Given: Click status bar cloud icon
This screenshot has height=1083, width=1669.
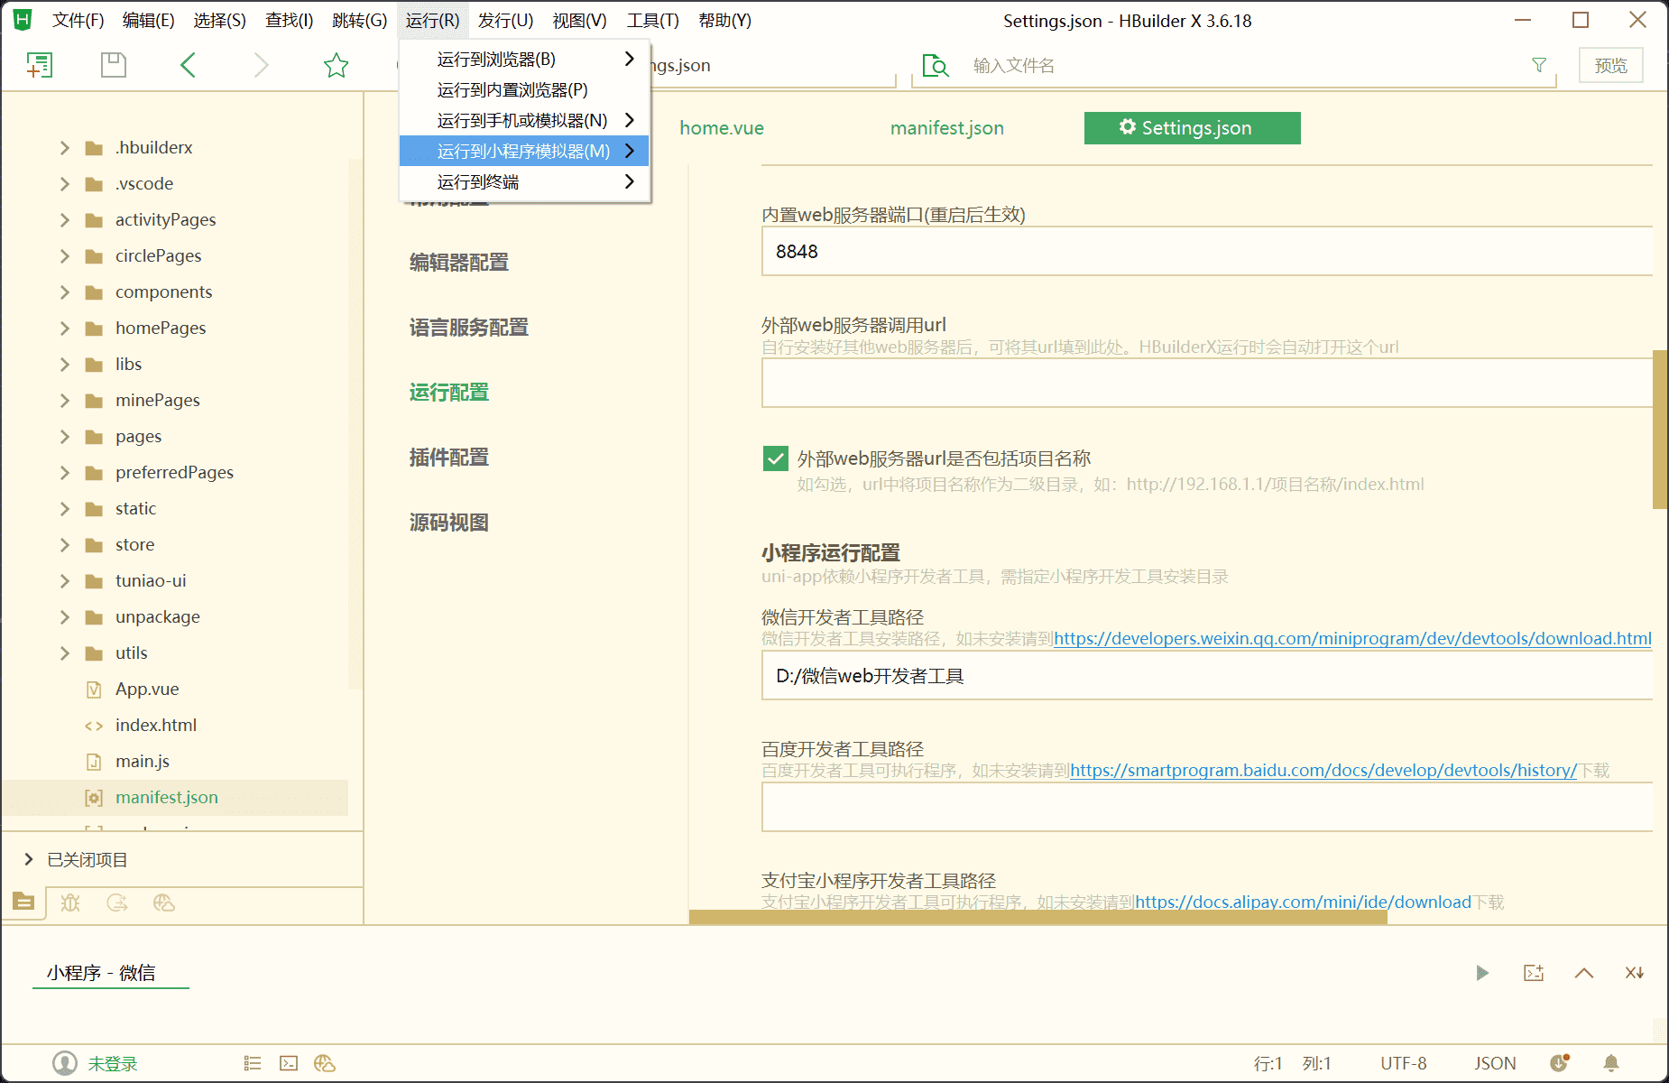Looking at the screenshot, I should pos(325,1063).
